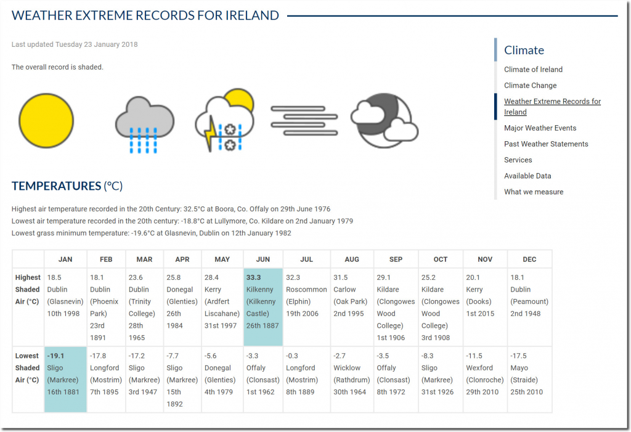Click the FEB column header

[106, 259]
